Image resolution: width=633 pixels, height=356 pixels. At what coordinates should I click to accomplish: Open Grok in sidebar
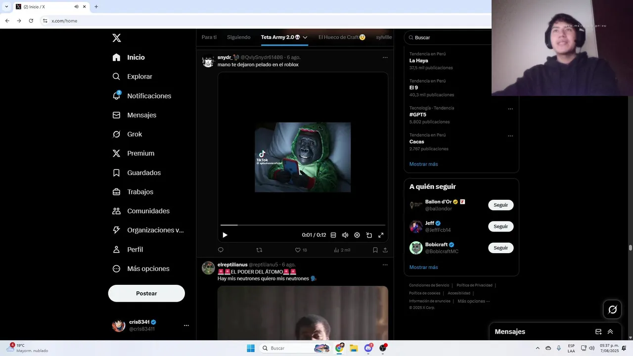point(127,134)
